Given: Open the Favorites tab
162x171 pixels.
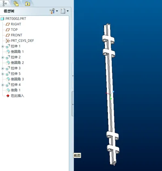Looking at the screenshot, I should [28, 4].
